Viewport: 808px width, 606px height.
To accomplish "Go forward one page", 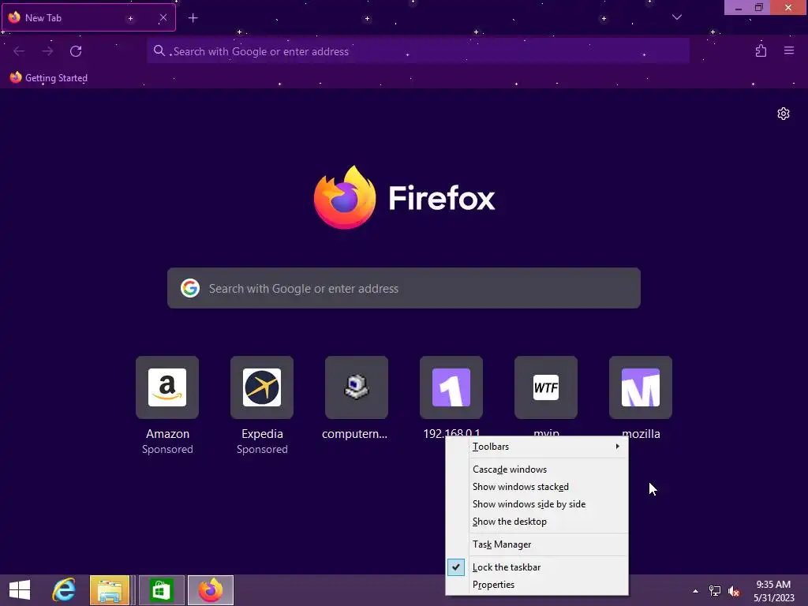I will click(x=47, y=51).
